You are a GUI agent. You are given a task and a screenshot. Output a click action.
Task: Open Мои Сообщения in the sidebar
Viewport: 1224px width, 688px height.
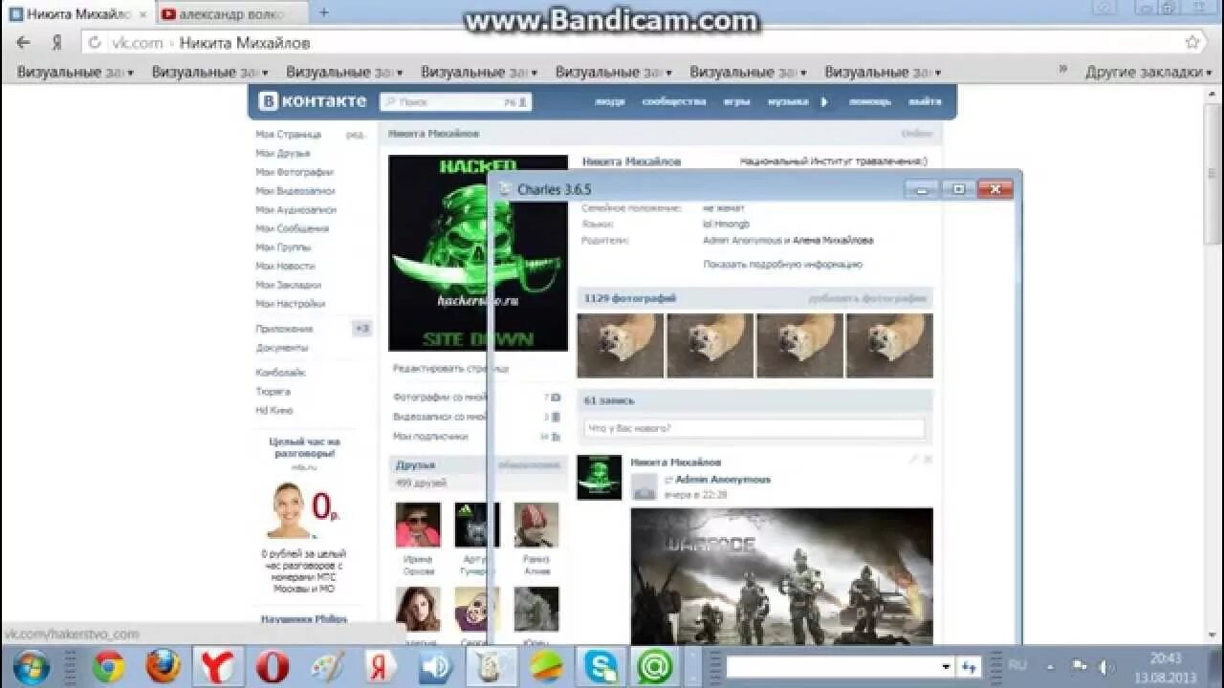click(293, 228)
